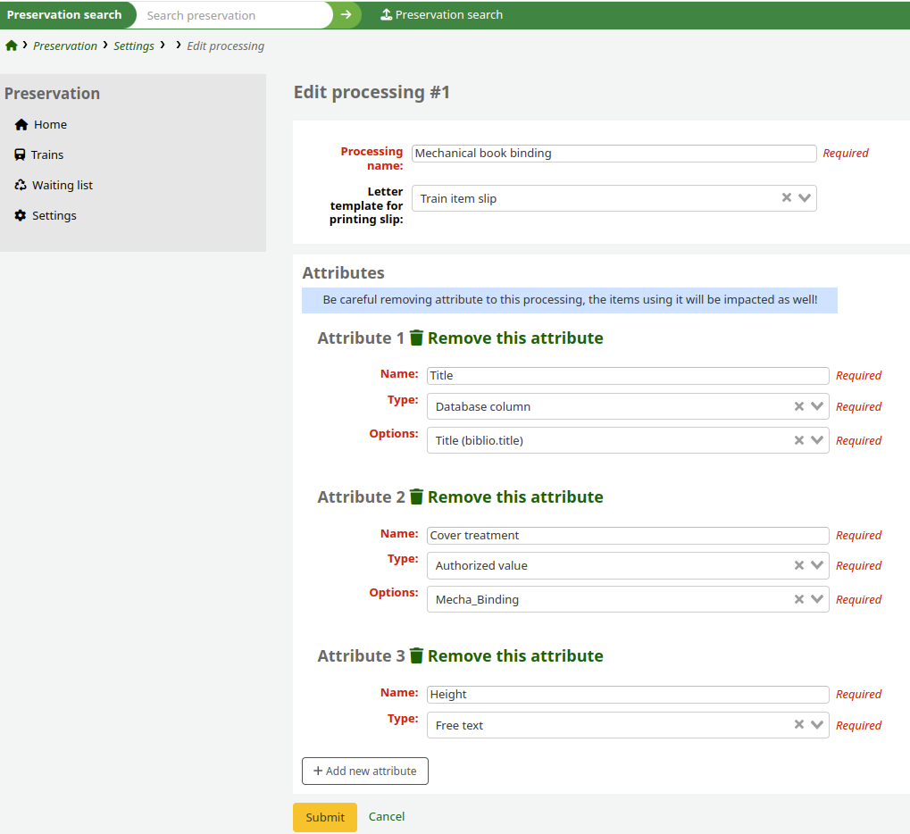Clear the Mecha_Binding options selection
The width and height of the screenshot is (910, 834).
tap(799, 599)
